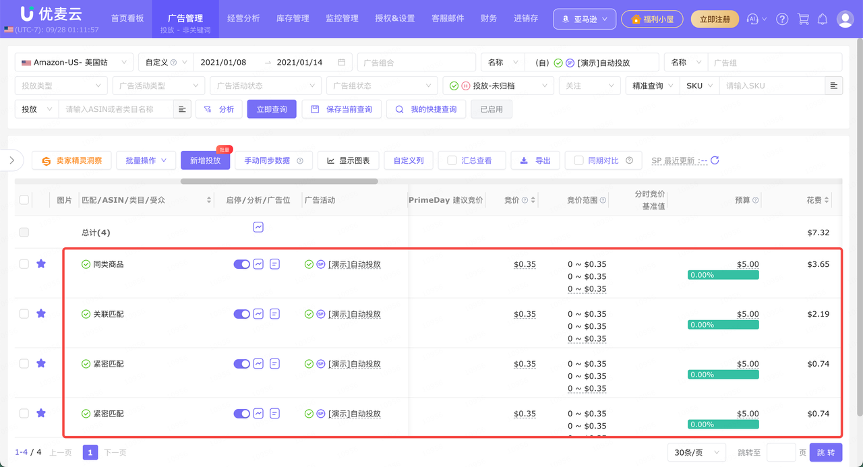This screenshot has height=467, width=863.
Task: Click the 新增投放 button
Action: [x=205, y=160]
